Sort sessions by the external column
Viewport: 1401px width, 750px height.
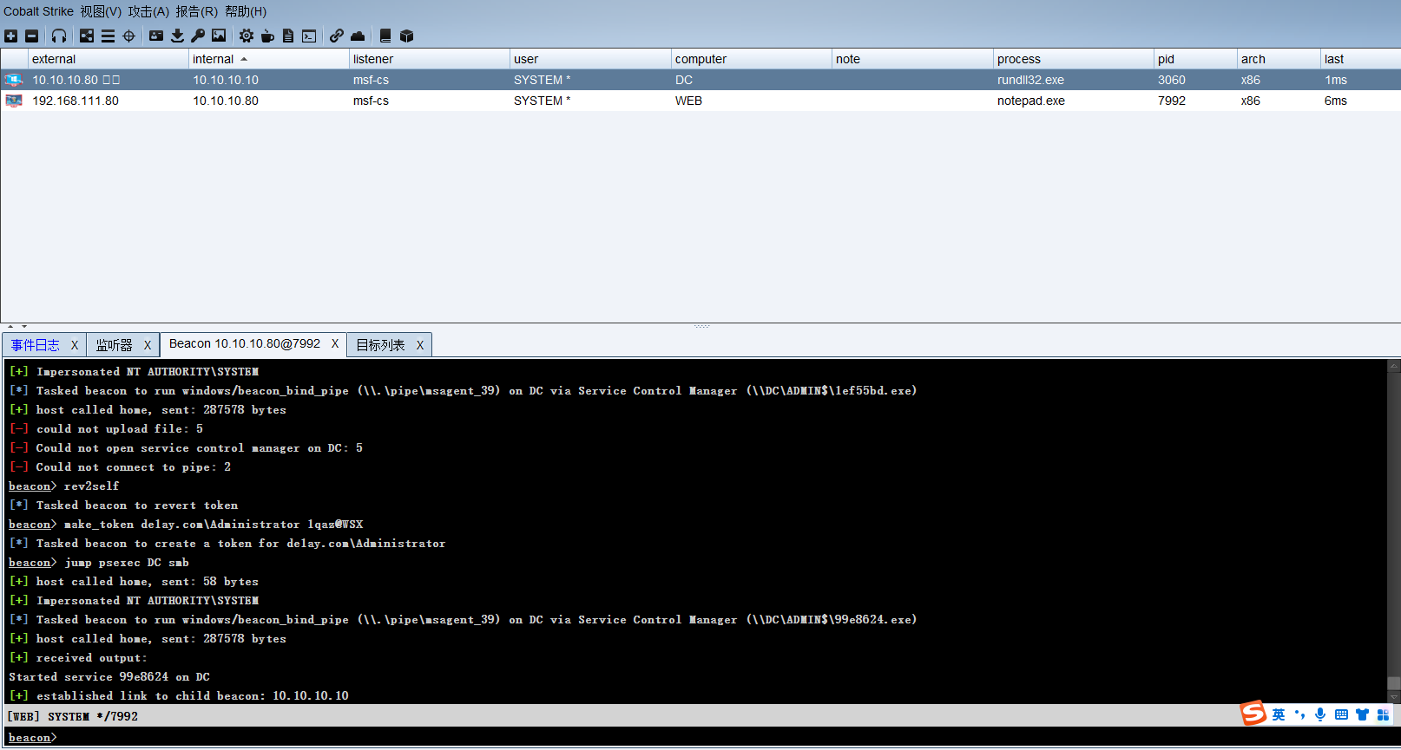click(109, 59)
